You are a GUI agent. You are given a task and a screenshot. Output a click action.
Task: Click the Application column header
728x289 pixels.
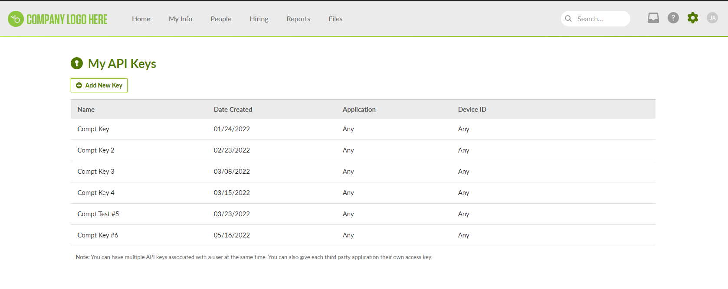(359, 110)
